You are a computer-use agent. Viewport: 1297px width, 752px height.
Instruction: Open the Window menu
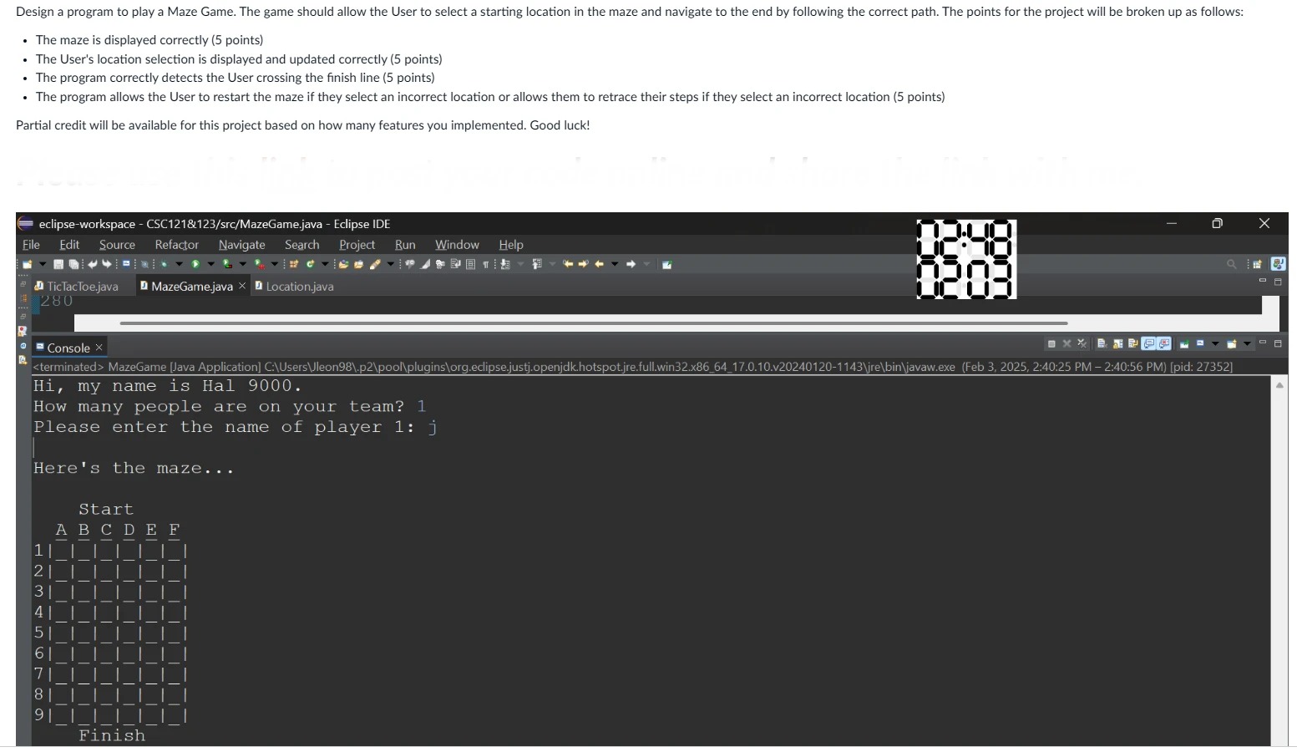pos(457,245)
